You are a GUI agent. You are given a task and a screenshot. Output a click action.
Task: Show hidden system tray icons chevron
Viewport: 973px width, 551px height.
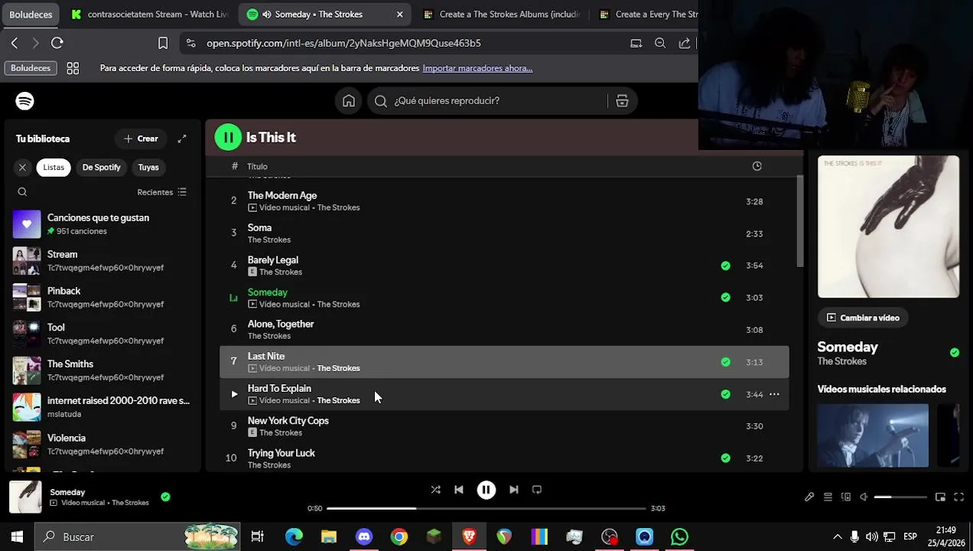point(838,537)
